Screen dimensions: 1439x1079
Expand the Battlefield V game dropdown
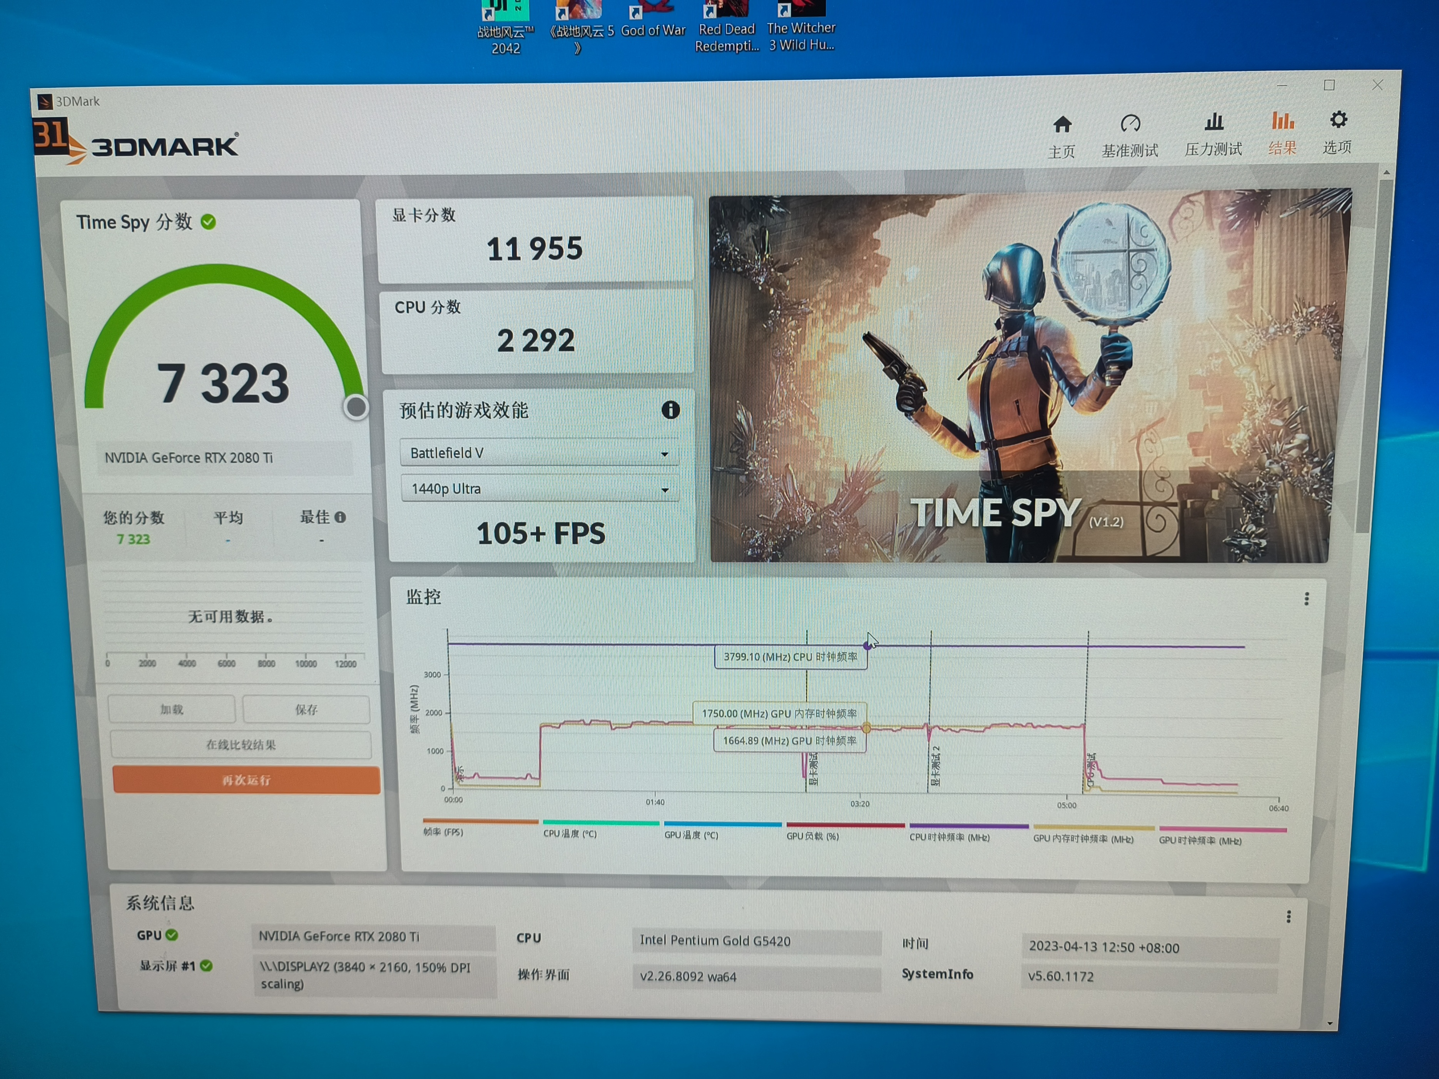539,453
